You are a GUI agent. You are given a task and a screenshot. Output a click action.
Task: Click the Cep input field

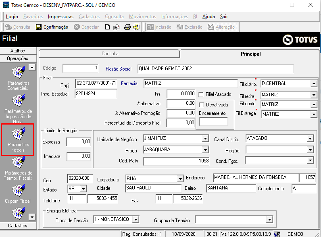tap(80, 179)
